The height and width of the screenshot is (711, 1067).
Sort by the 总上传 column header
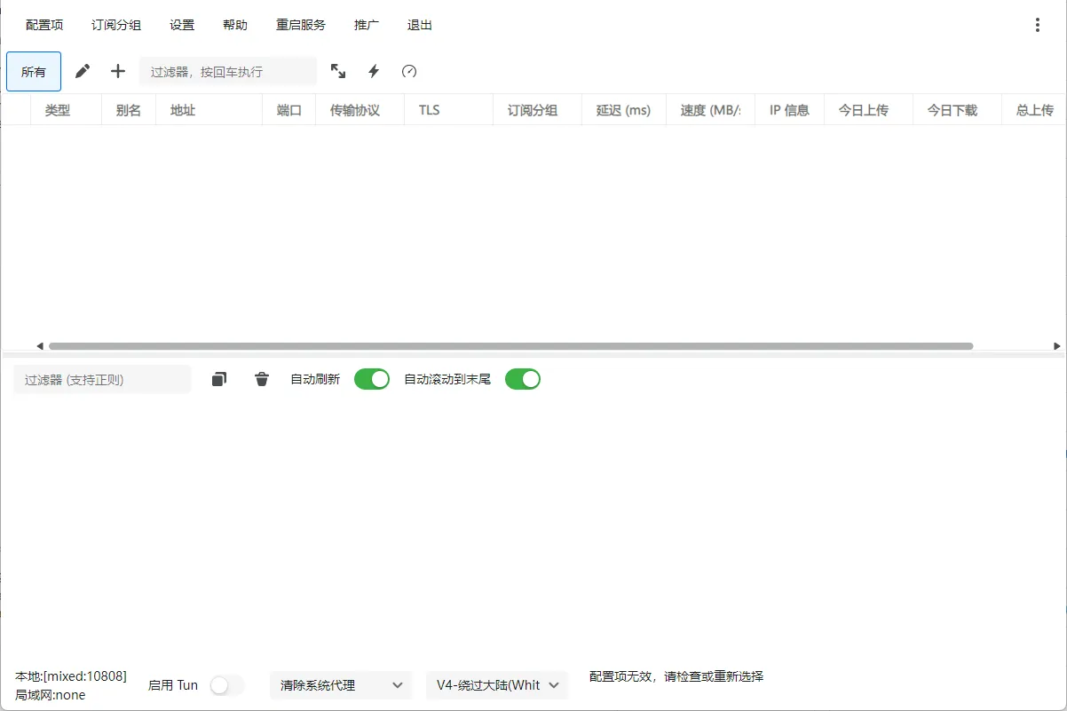1034,110
